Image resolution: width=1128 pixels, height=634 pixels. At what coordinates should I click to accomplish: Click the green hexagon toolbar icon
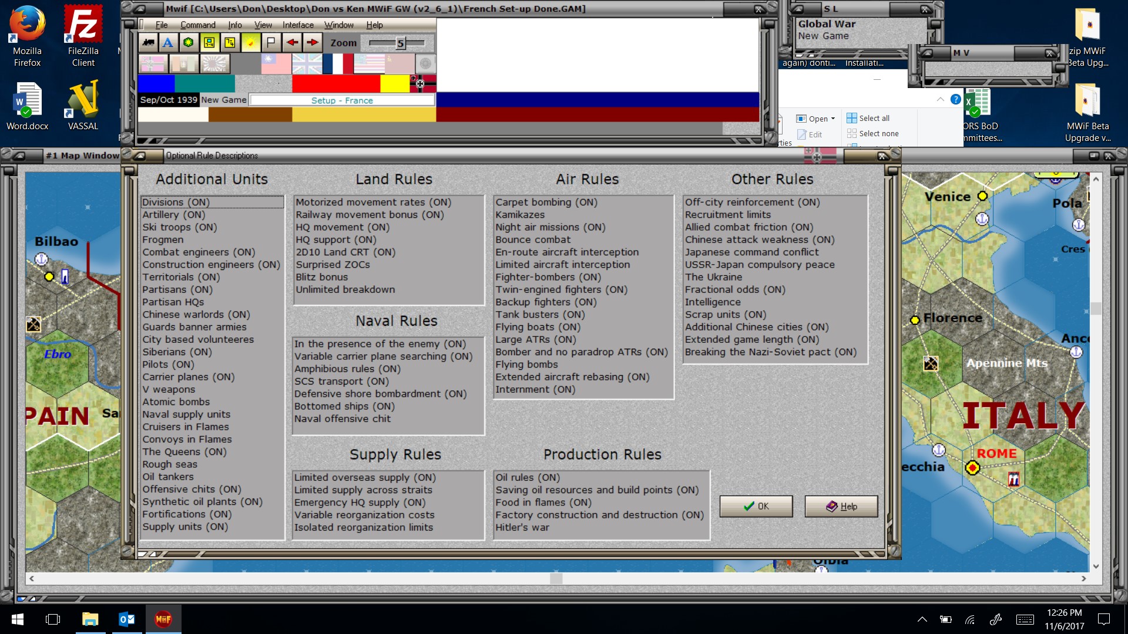[x=188, y=42]
